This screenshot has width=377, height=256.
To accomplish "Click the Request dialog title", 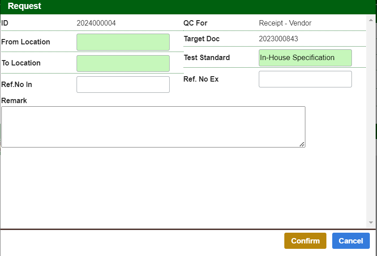I will coord(24,6).
